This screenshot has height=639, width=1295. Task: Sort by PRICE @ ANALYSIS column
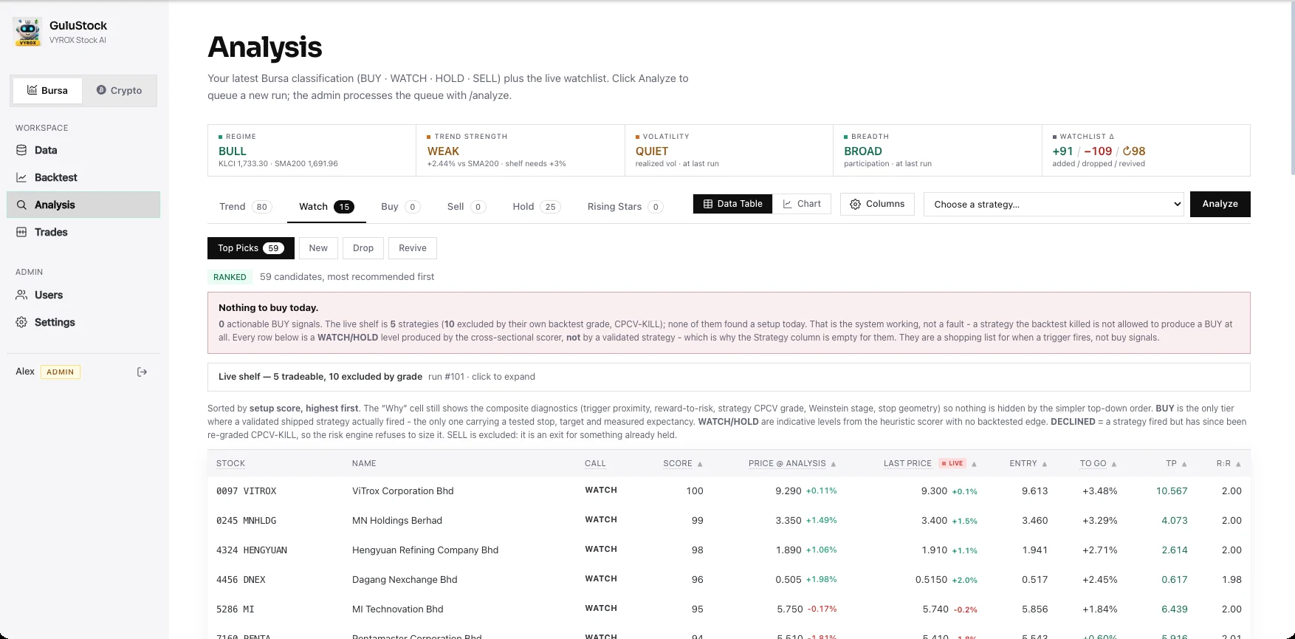coord(792,463)
